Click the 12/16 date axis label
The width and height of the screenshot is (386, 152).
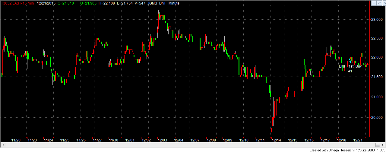[309, 140]
